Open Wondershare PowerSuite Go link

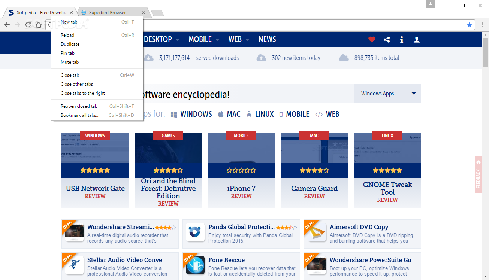[370, 260]
